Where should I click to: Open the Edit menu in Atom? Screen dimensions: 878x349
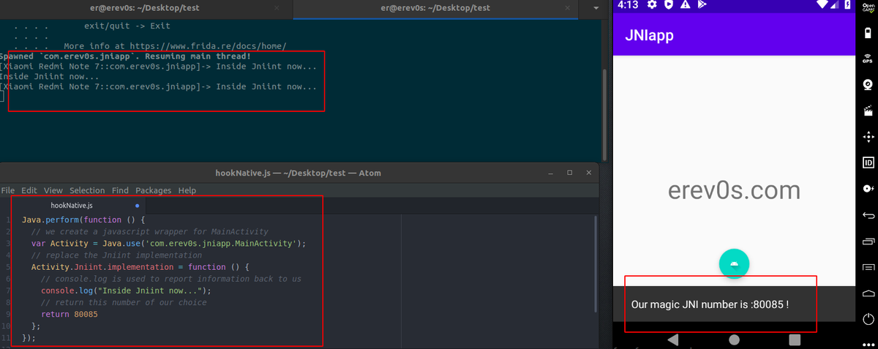pyautogui.click(x=29, y=190)
